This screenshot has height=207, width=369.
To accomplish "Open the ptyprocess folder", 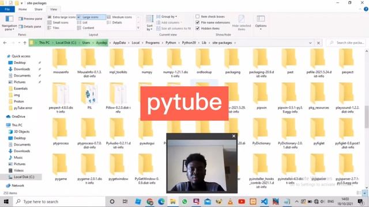I will coord(61,132).
